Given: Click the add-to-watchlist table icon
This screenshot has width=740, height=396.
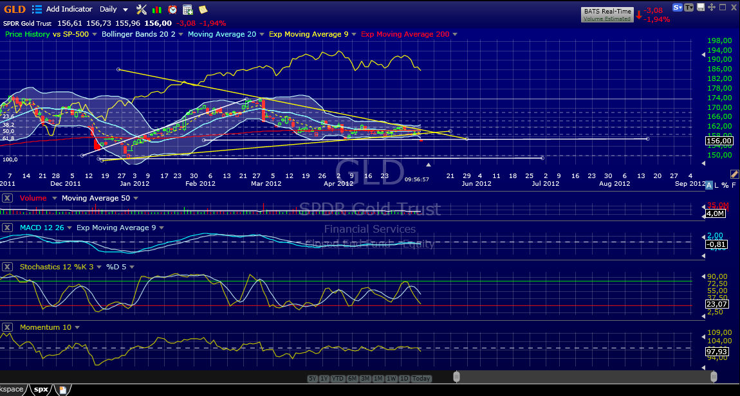Looking at the screenshot, I should (x=188, y=10).
